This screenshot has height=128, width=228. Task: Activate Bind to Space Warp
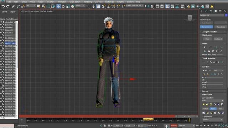click(23, 6)
